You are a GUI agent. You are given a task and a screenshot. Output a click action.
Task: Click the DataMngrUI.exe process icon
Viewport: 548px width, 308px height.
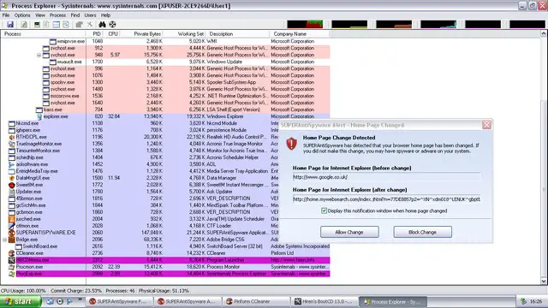pos(12,178)
